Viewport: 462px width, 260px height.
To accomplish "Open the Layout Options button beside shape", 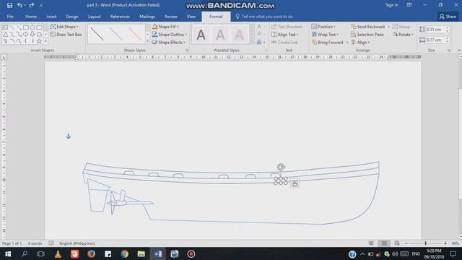I will [x=295, y=183].
